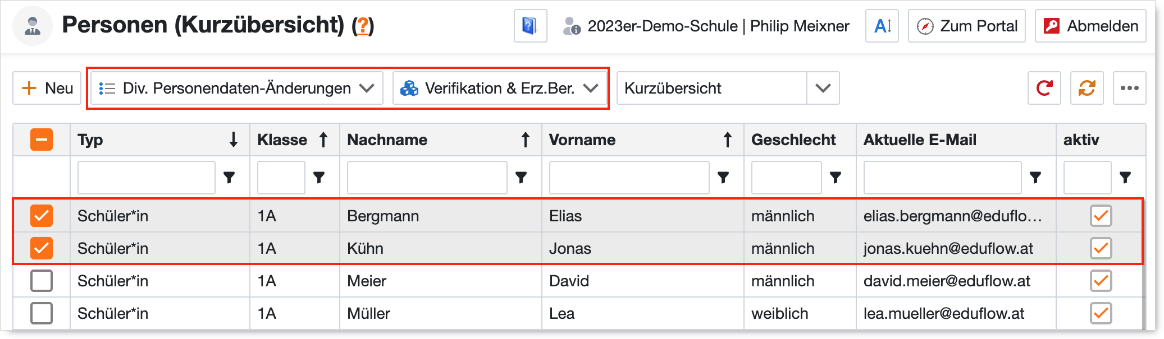Click the Abmelden button
This screenshot has height=339, width=1164.
[1090, 26]
